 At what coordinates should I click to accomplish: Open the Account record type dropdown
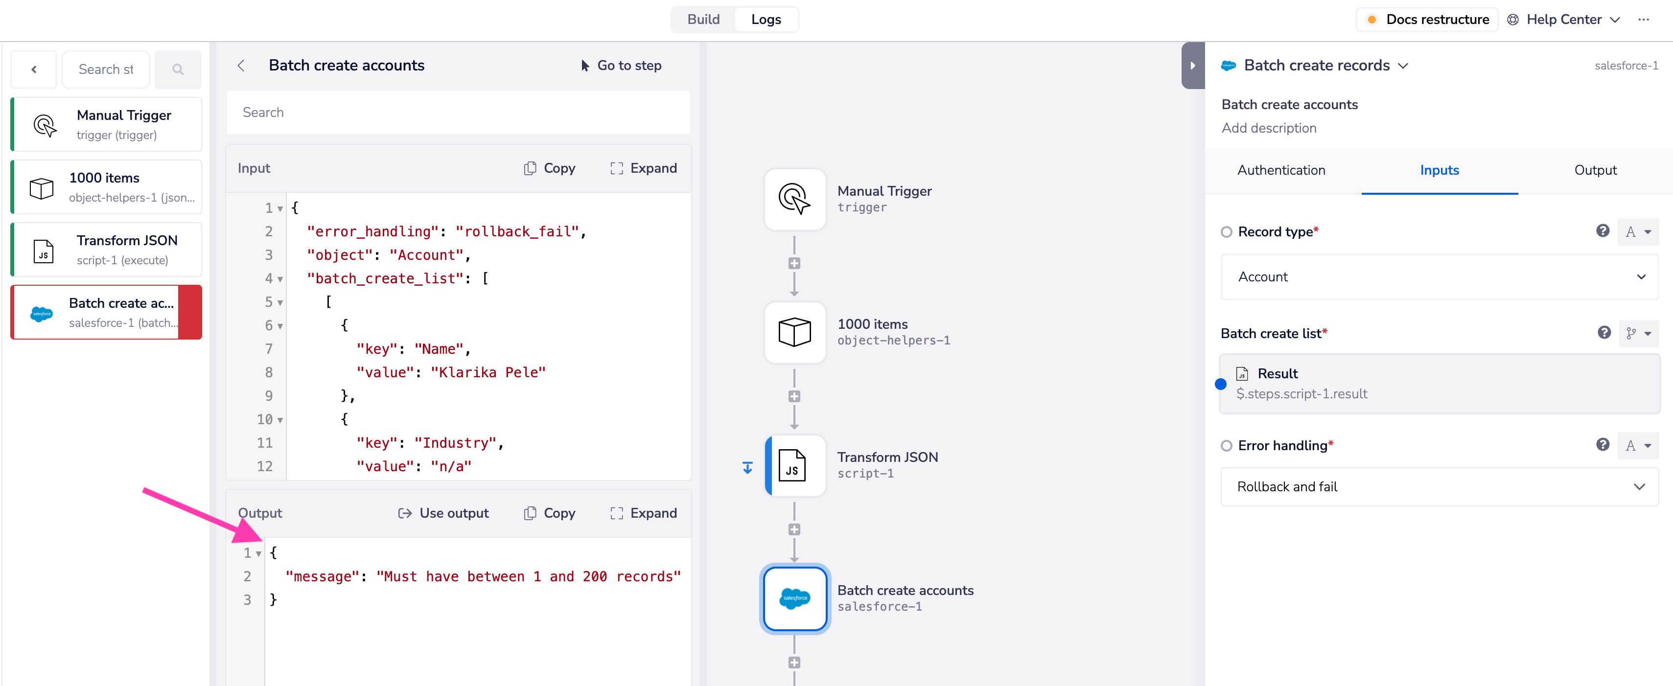coord(1439,277)
